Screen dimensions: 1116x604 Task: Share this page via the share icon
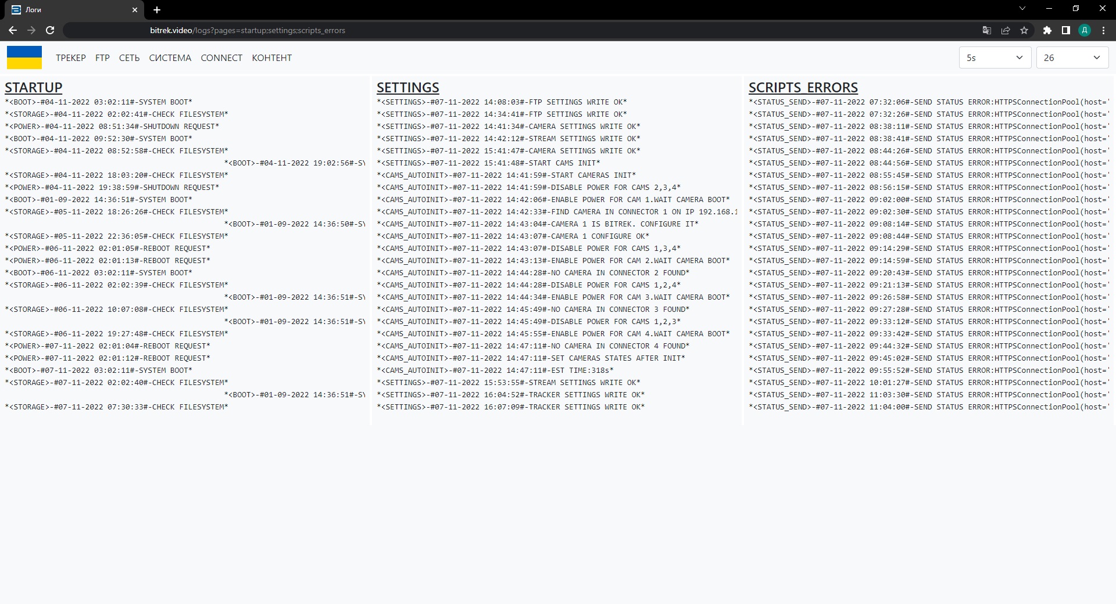click(1006, 30)
